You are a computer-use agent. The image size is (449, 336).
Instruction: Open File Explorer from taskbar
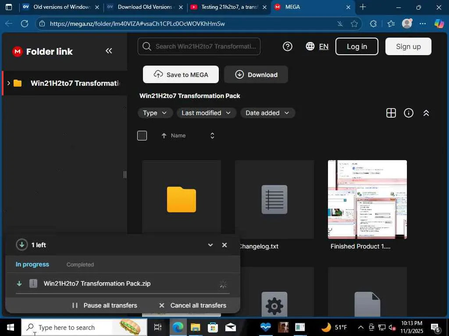(195, 327)
